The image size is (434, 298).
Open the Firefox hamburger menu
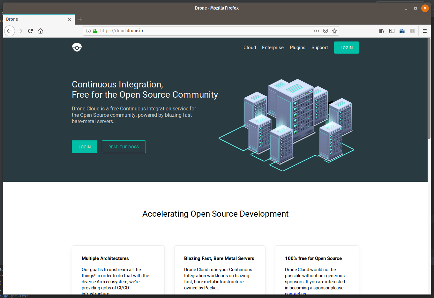(424, 31)
